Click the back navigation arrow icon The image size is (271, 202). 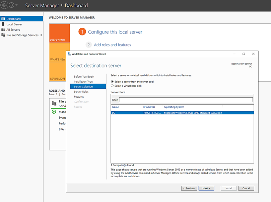4,5
